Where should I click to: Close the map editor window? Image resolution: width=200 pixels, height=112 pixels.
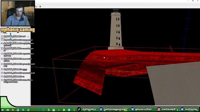(198, 1)
